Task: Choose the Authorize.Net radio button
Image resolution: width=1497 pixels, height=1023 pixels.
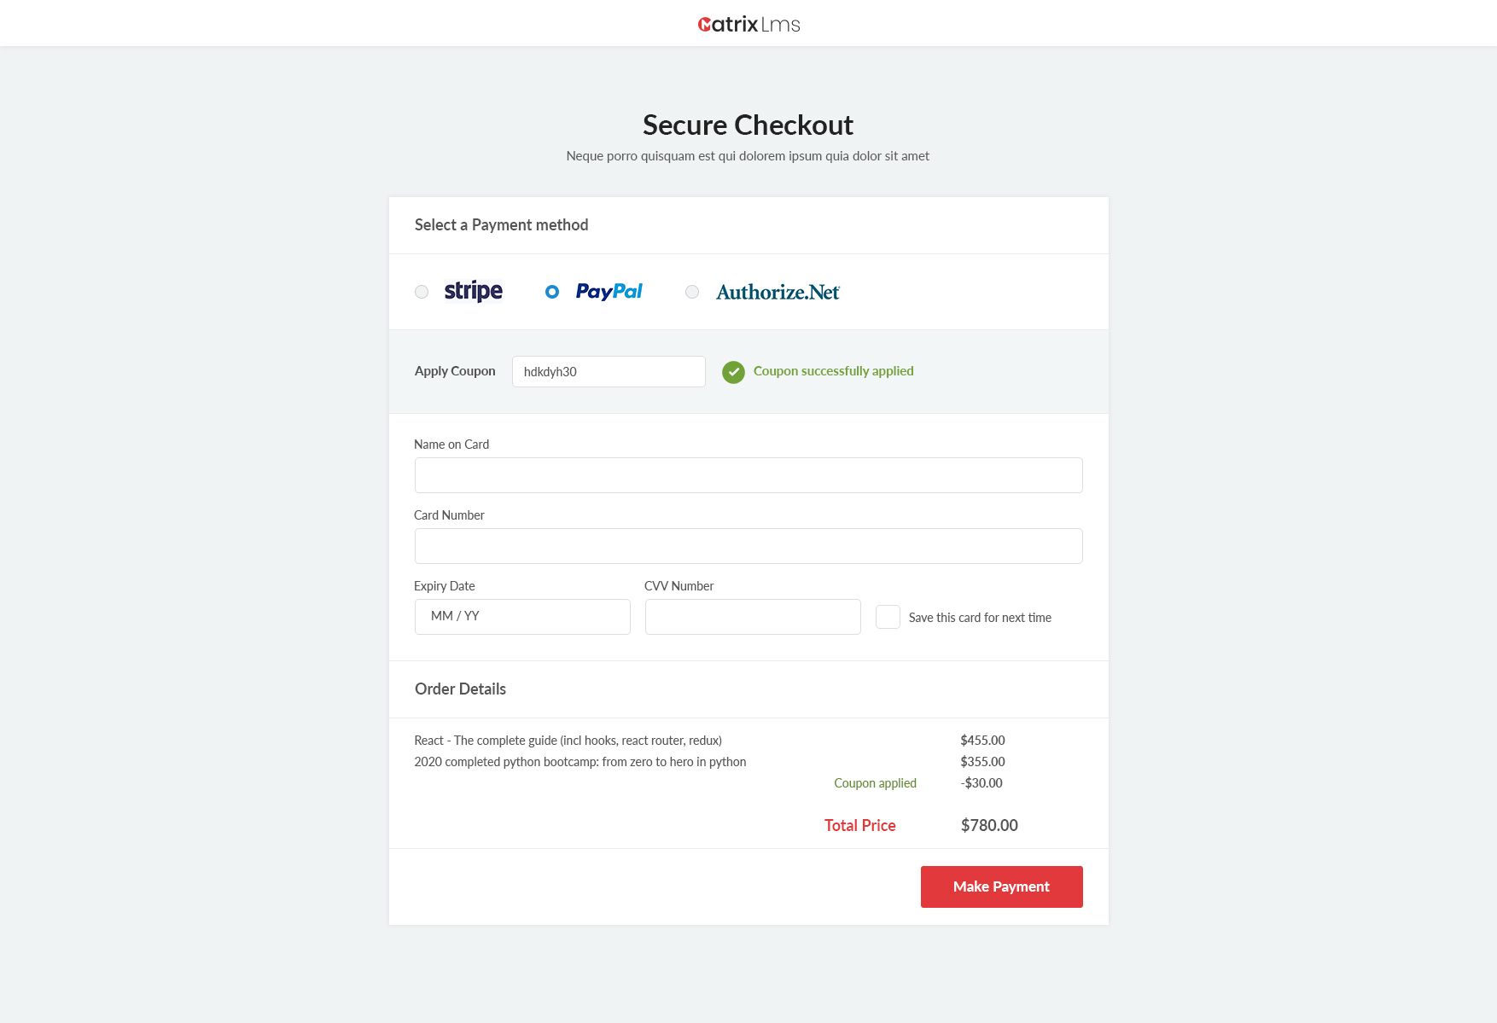Action: (x=692, y=292)
